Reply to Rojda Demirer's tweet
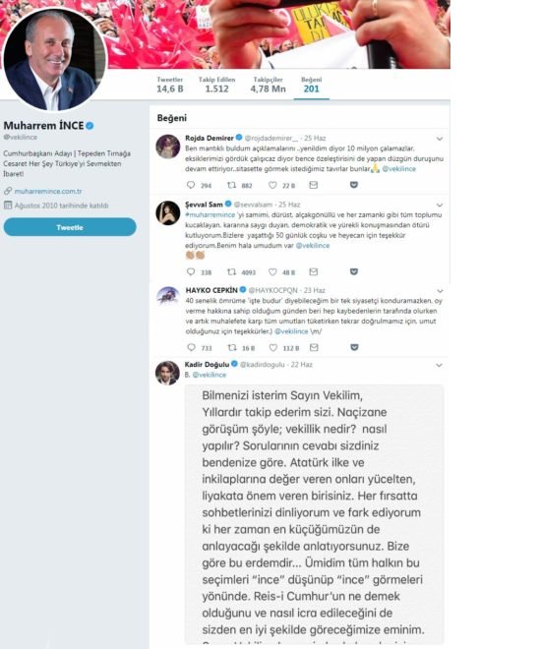The height and width of the screenshot is (649, 541). [x=191, y=185]
